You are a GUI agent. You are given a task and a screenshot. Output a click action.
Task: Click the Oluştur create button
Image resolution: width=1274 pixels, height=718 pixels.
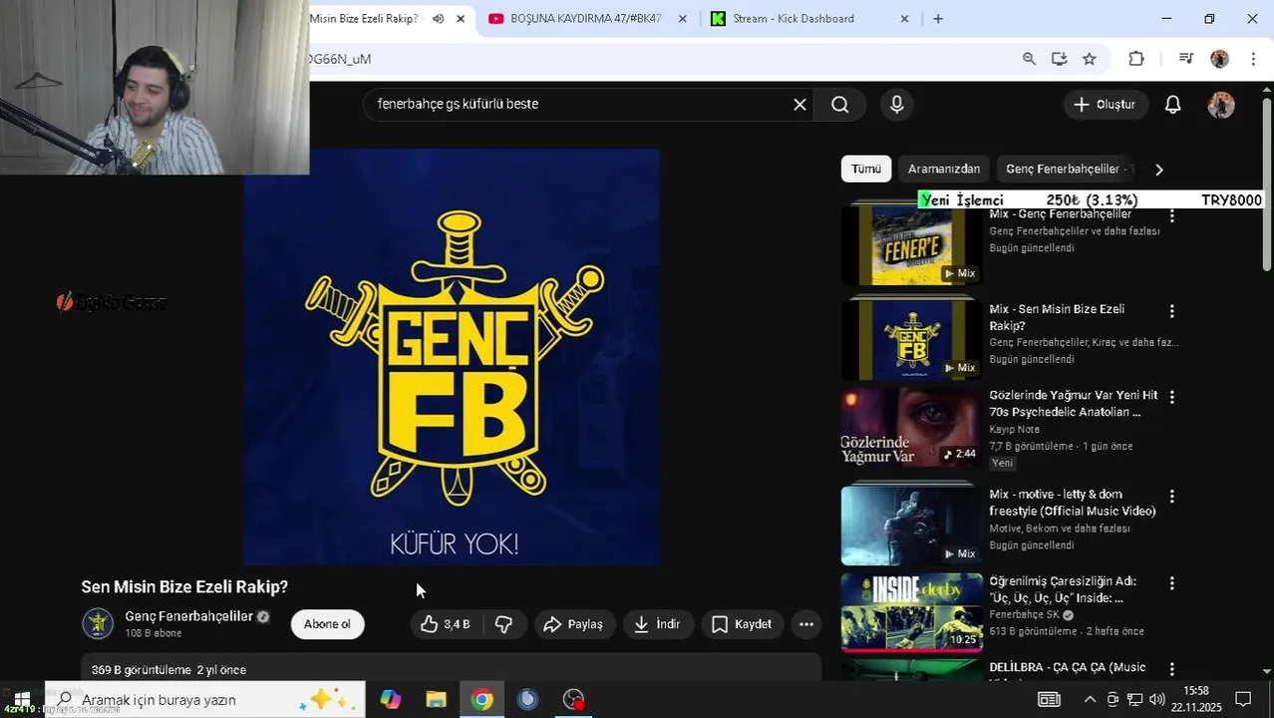point(1105,105)
